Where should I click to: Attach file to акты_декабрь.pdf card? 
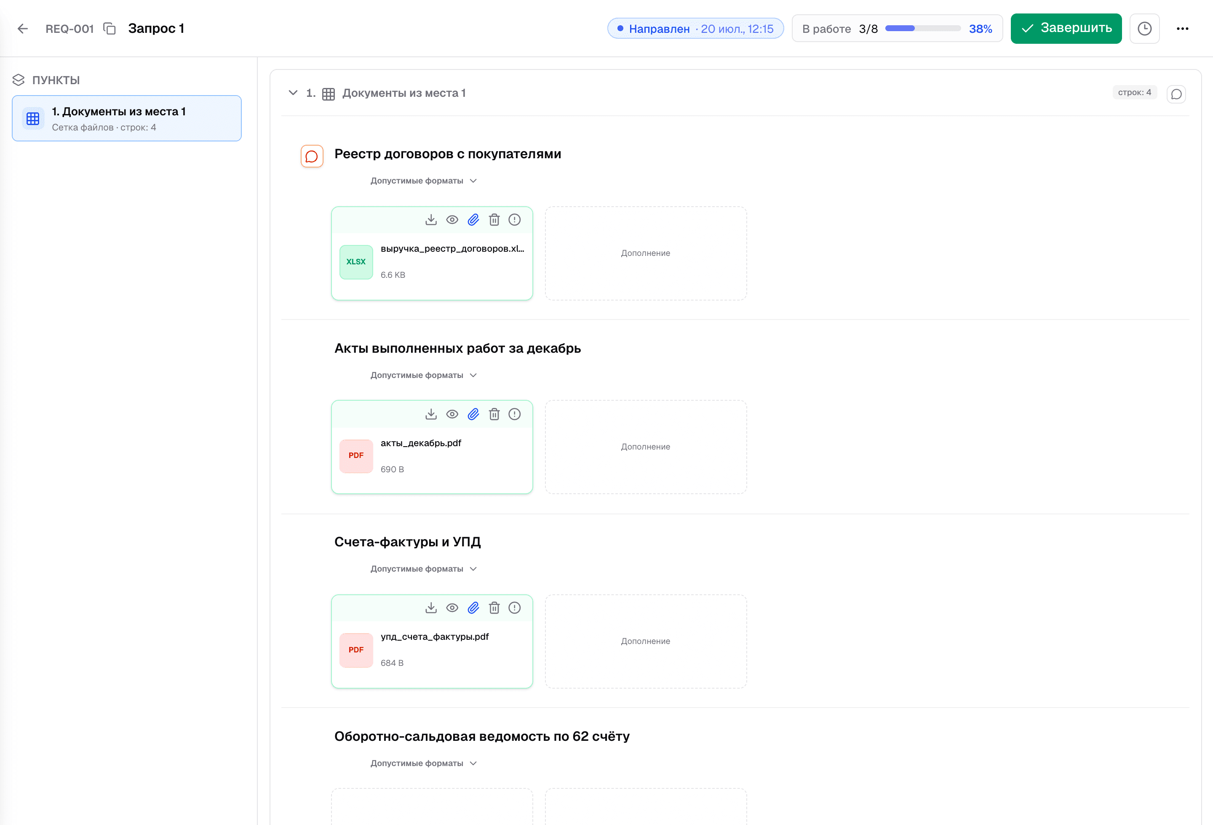473,414
